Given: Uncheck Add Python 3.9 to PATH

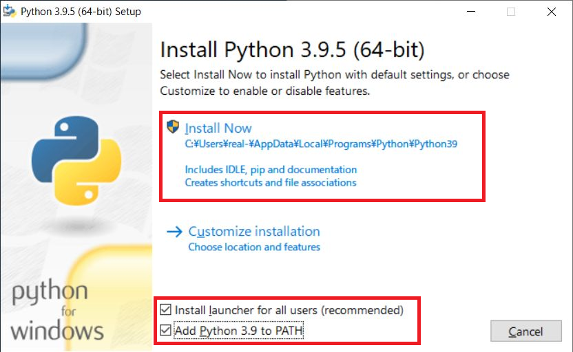Looking at the screenshot, I should pos(166,331).
